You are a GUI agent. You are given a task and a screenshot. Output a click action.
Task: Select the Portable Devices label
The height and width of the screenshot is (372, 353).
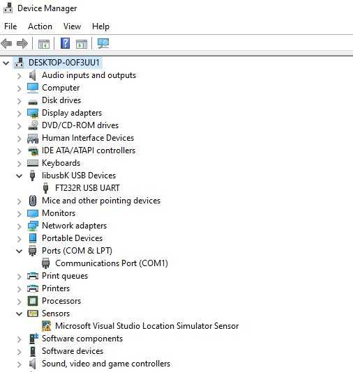tap(73, 238)
